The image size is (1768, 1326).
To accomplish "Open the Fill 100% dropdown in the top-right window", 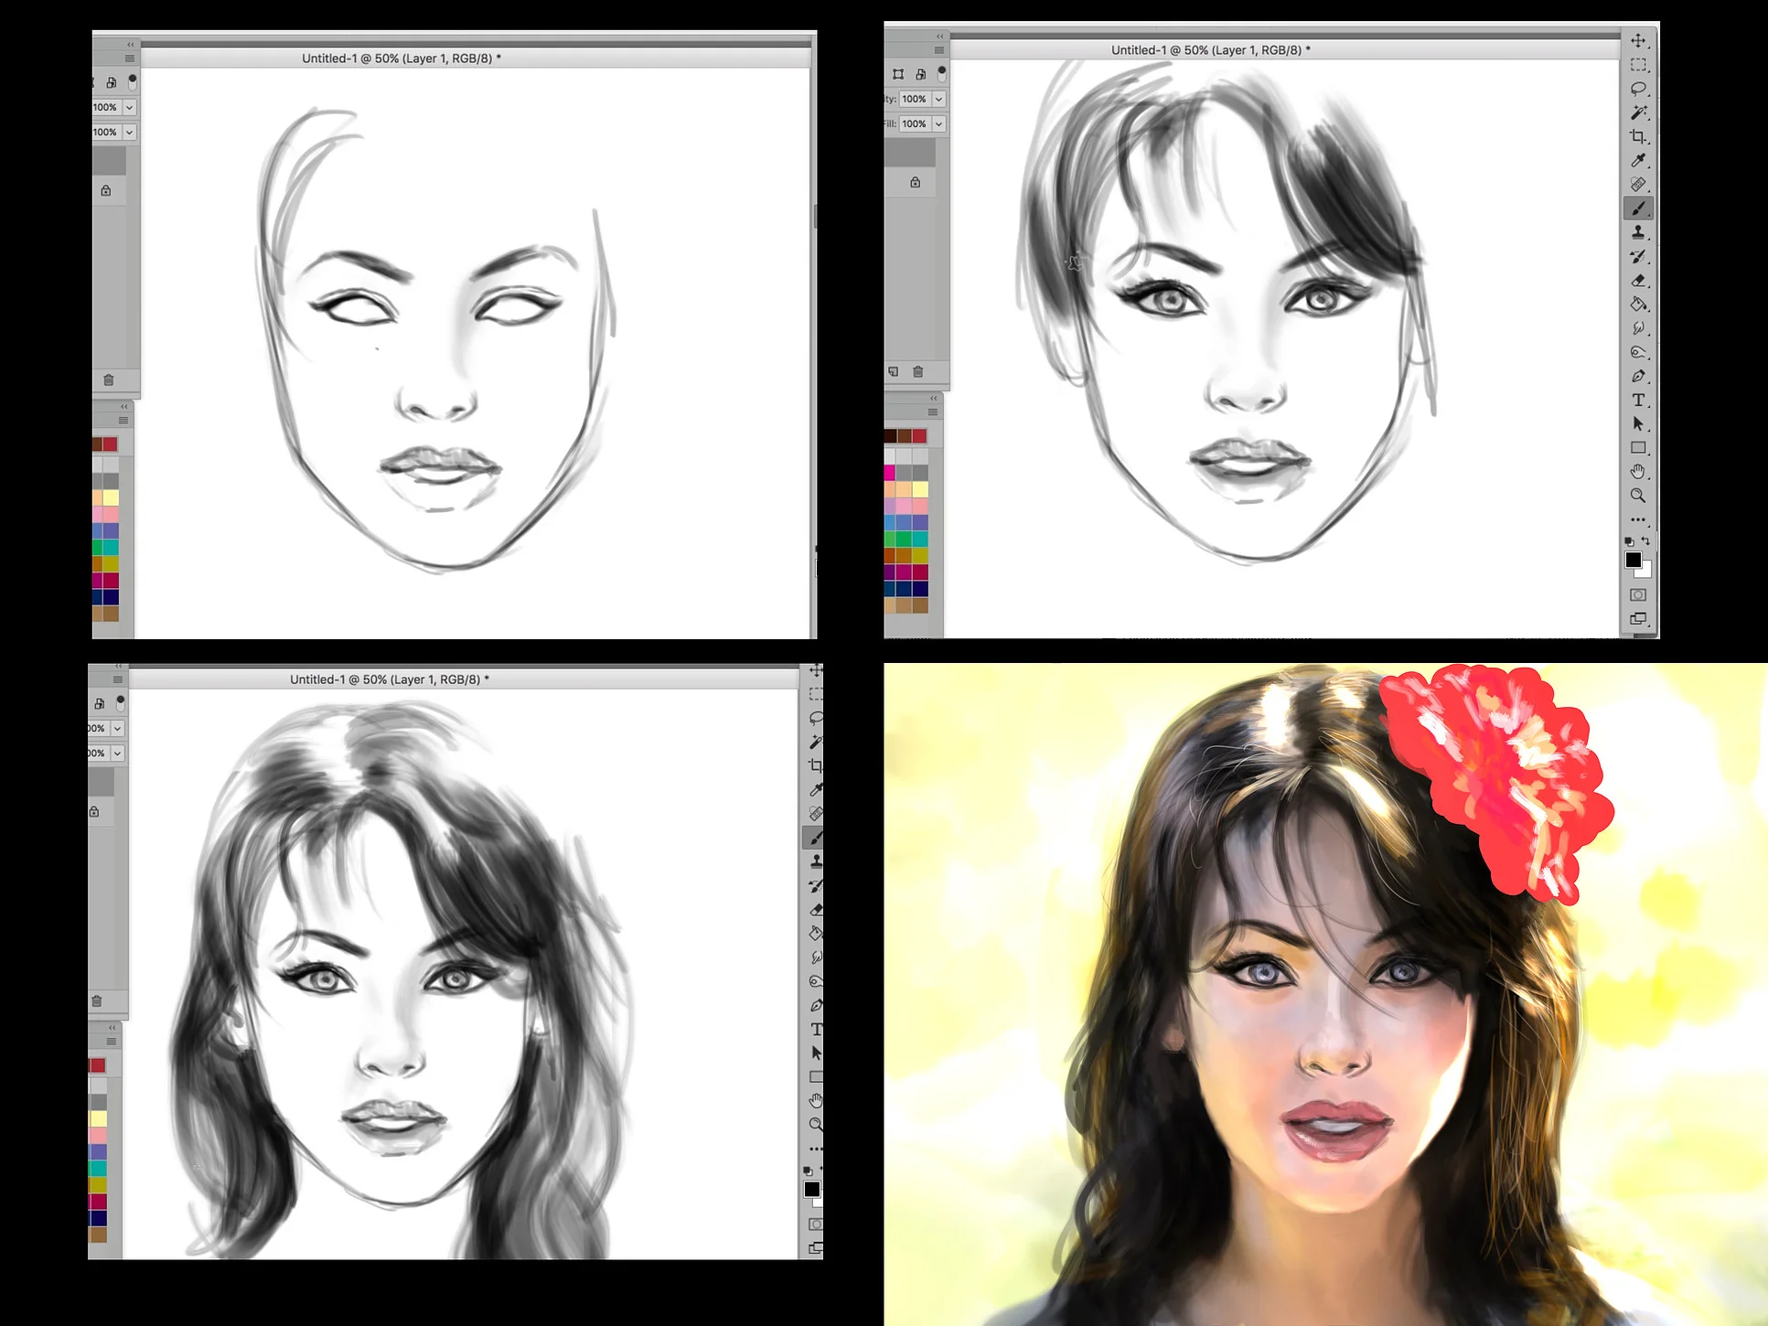I will click(x=938, y=123).
